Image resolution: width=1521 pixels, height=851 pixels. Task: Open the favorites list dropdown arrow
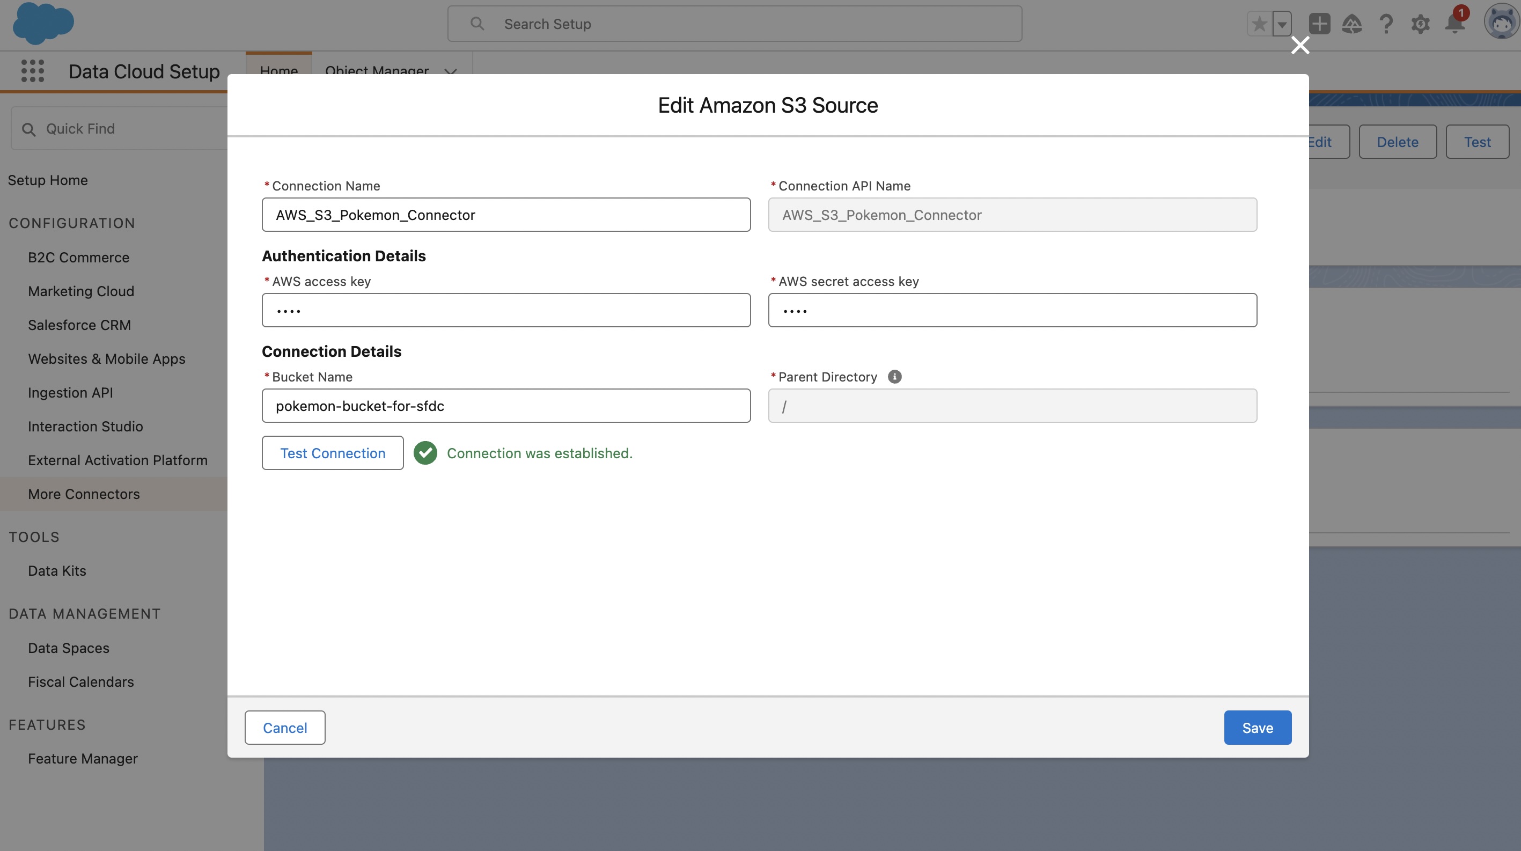point(1281,24)
